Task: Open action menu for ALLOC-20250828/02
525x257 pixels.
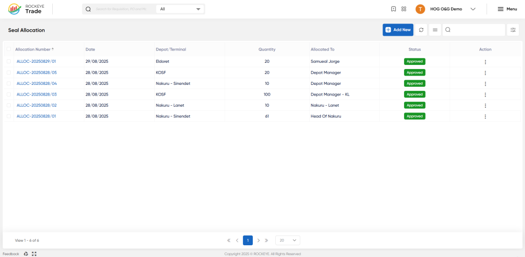Action: coord(485,105)
